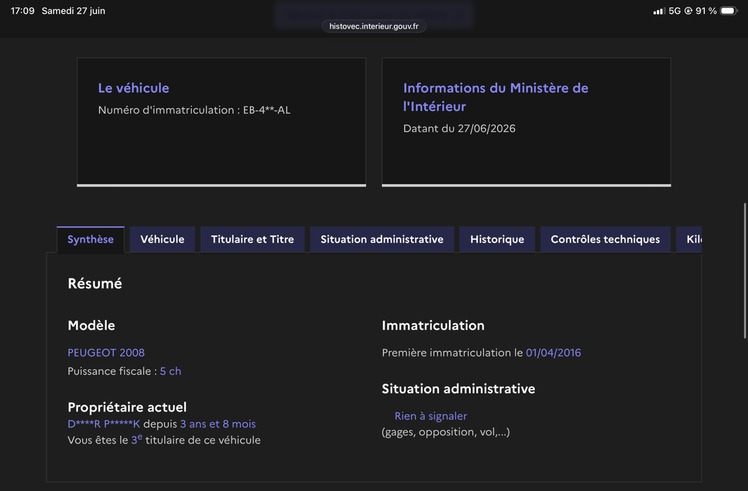Open the Synthèse tab
The image size is (748, 491).
(x=90, y=239)
